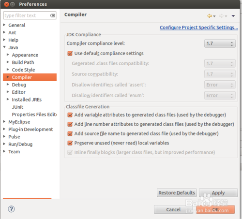Screen dimensions: 242x219
Task: Open Disallow identifiers called 'enum' dropdown
Action: click(220, 95)
